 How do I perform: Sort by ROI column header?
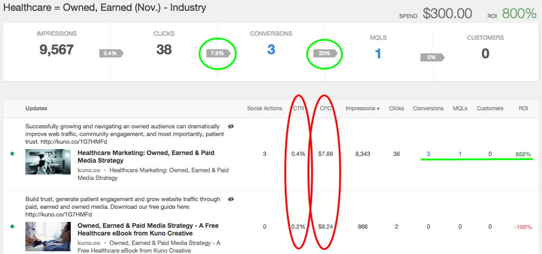[523, 108]
